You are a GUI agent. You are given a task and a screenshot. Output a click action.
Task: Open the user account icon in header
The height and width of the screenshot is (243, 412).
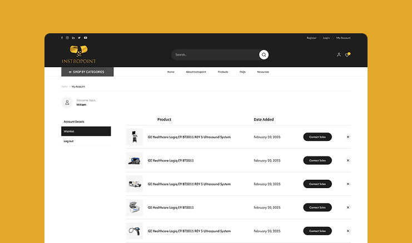click(x=339, y=55)
